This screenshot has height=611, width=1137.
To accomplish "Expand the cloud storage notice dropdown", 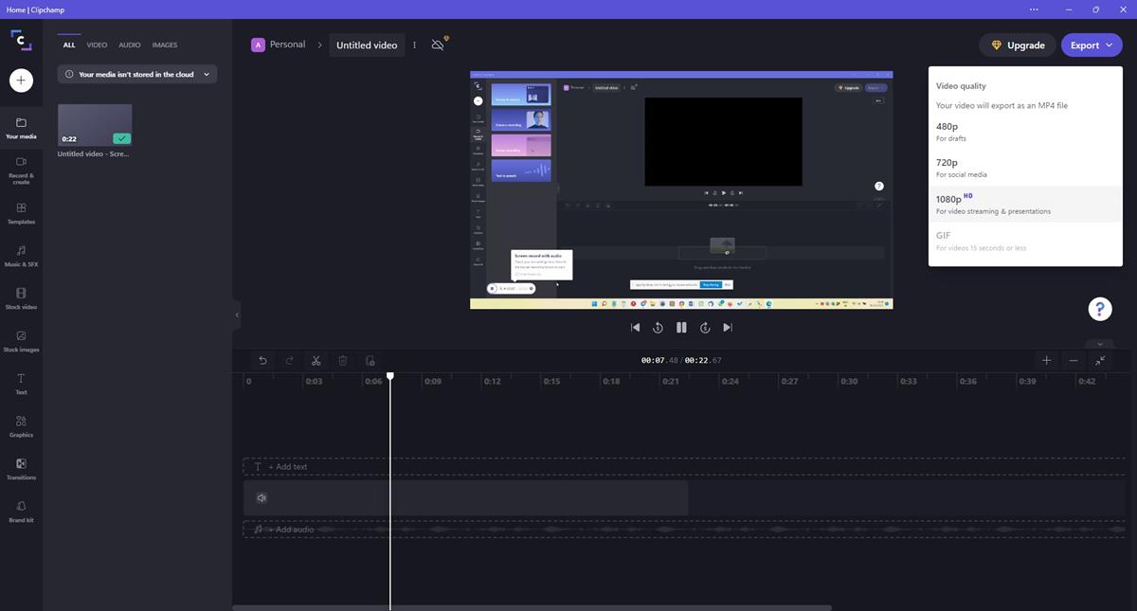I will click(x=206, y=73).
